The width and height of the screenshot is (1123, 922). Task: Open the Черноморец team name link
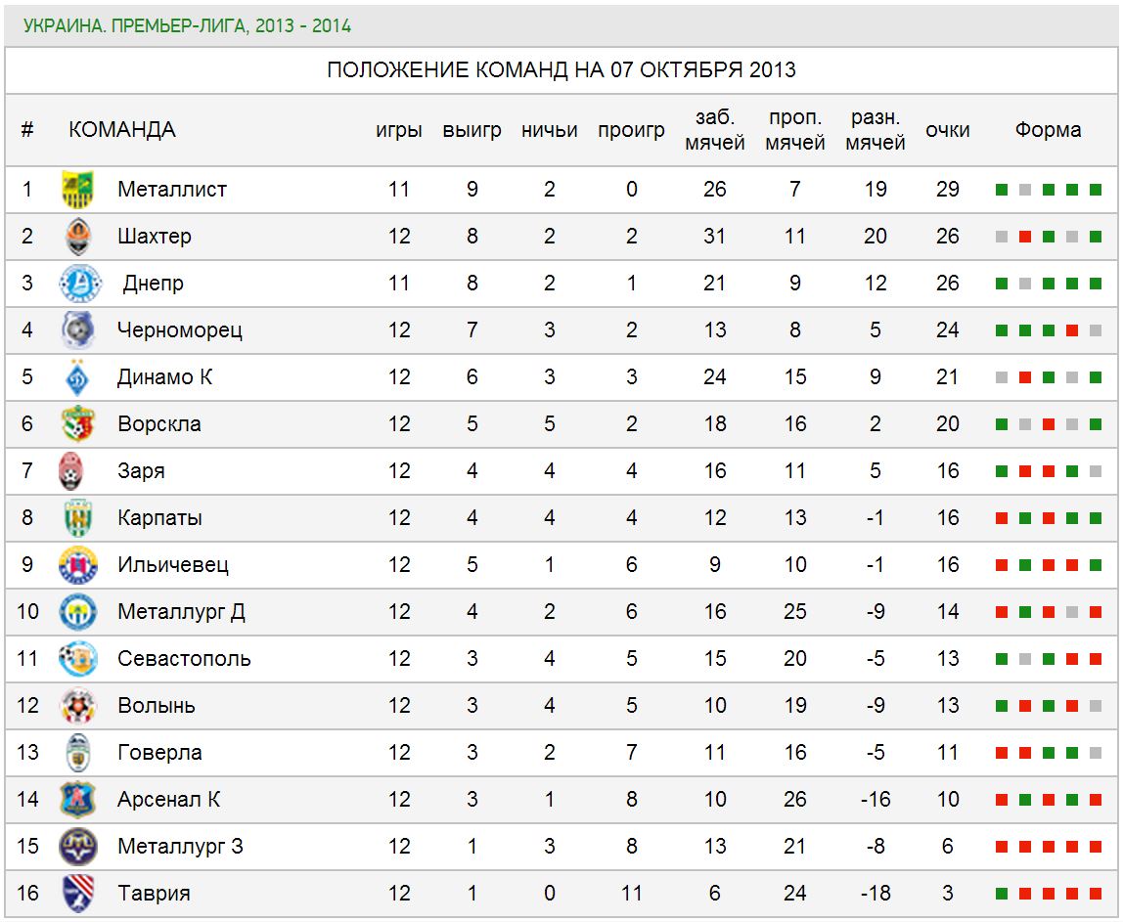click(179, 330)
